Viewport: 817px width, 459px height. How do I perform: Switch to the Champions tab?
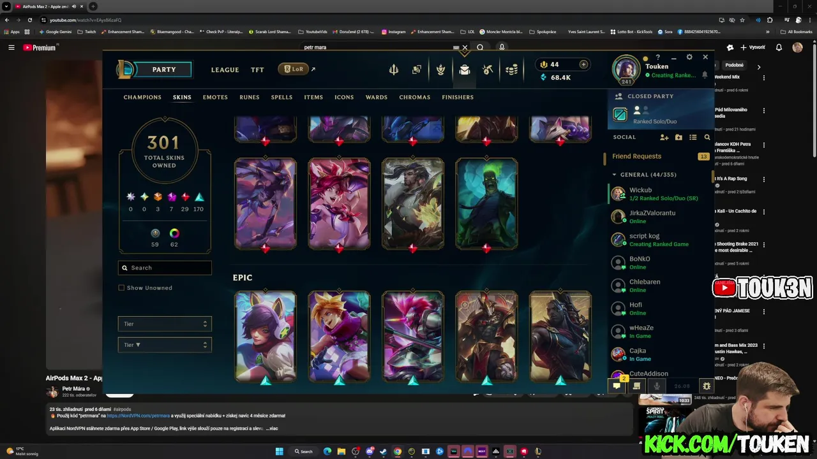142,97
